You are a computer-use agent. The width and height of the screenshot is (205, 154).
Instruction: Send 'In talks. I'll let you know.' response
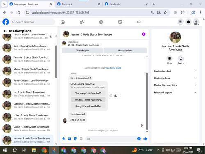click(x=88, y=100)
